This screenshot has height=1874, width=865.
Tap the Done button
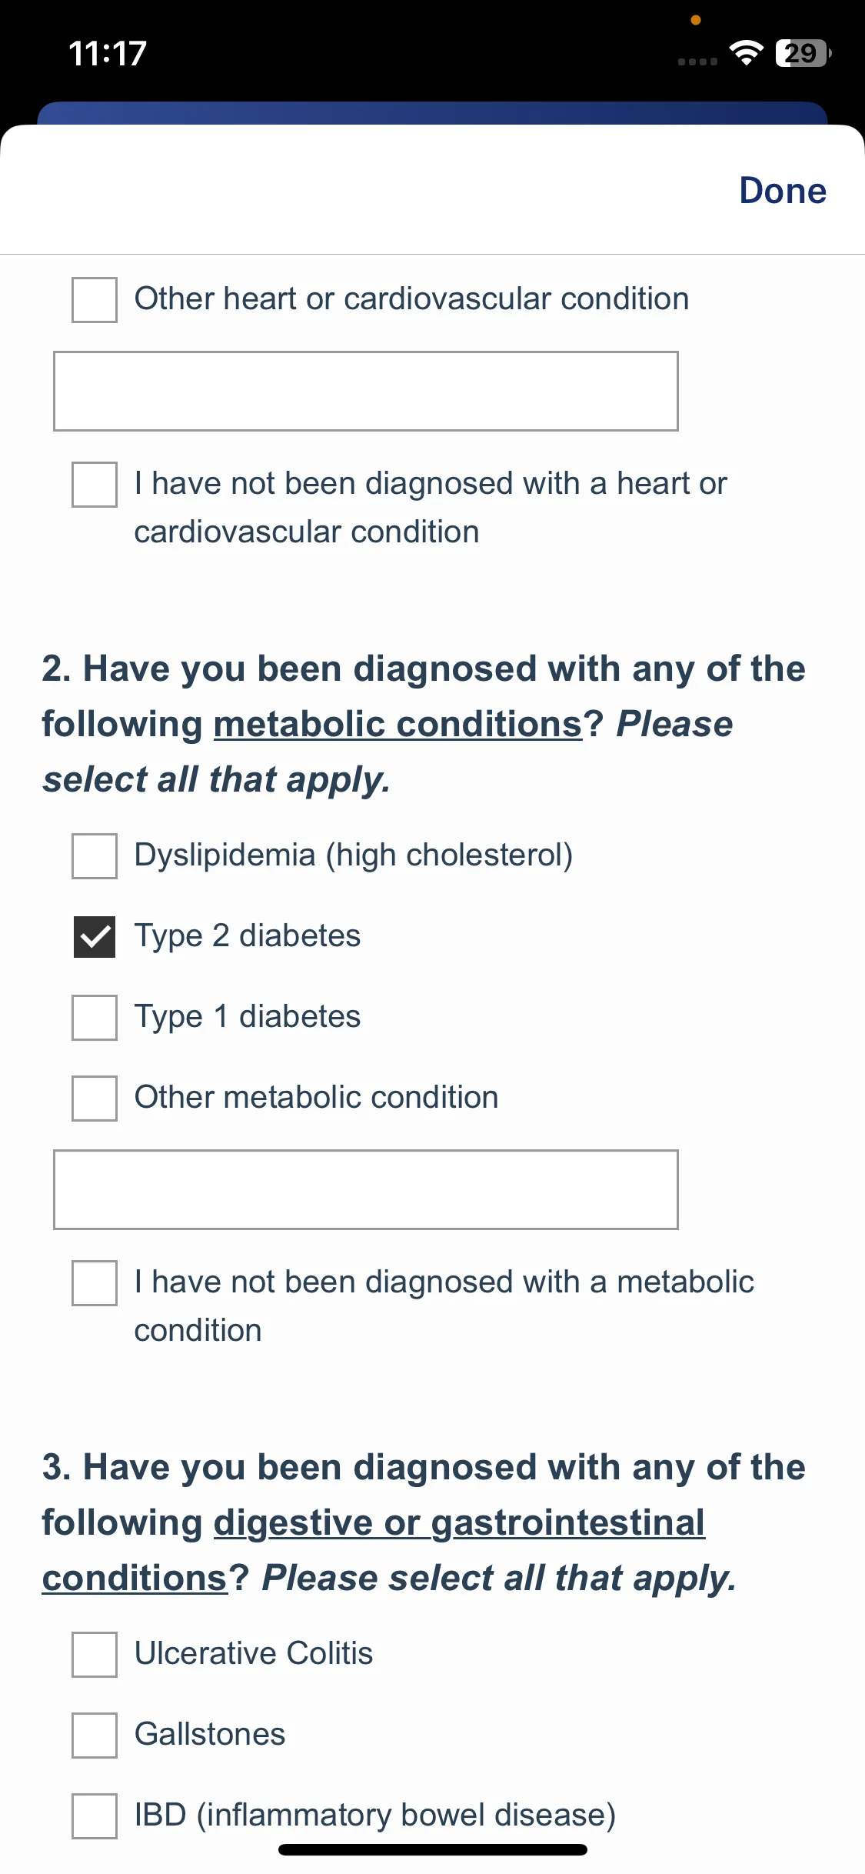783,191
